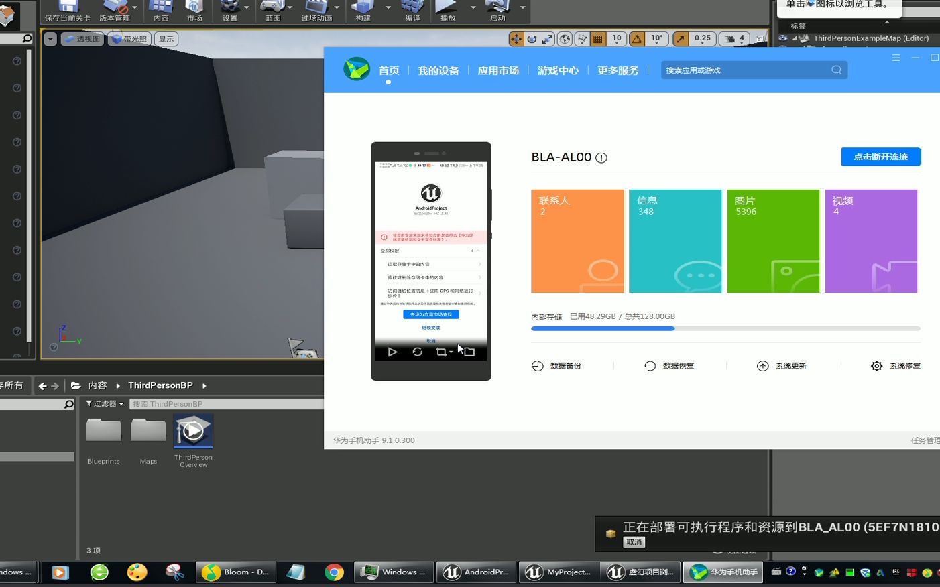Open the 游戏中心 tab in HiSuite

(x=558, y=70)
